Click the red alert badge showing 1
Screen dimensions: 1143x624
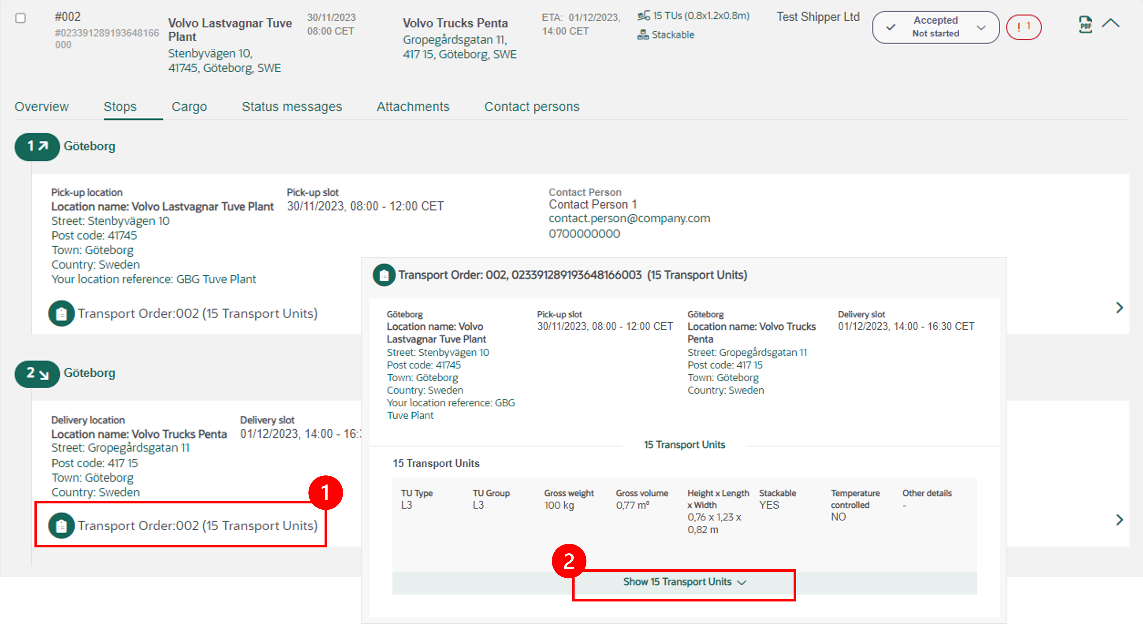[x=1023, y=27]
